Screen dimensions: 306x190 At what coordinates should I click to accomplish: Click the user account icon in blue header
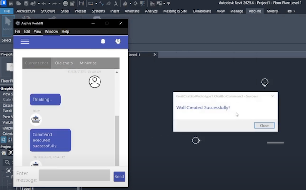pyautogui.click(x=118, y=41)
